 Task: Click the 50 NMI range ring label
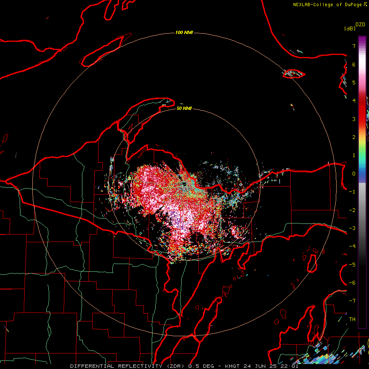(184, 108)
